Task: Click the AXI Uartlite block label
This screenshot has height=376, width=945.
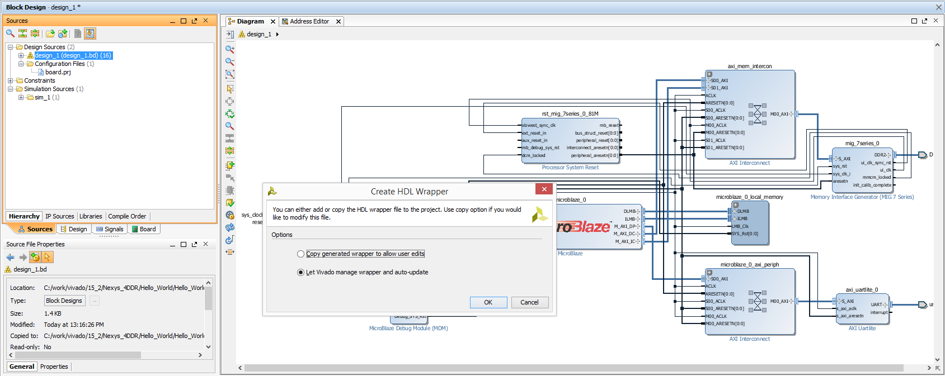Action: click(862, 329)
